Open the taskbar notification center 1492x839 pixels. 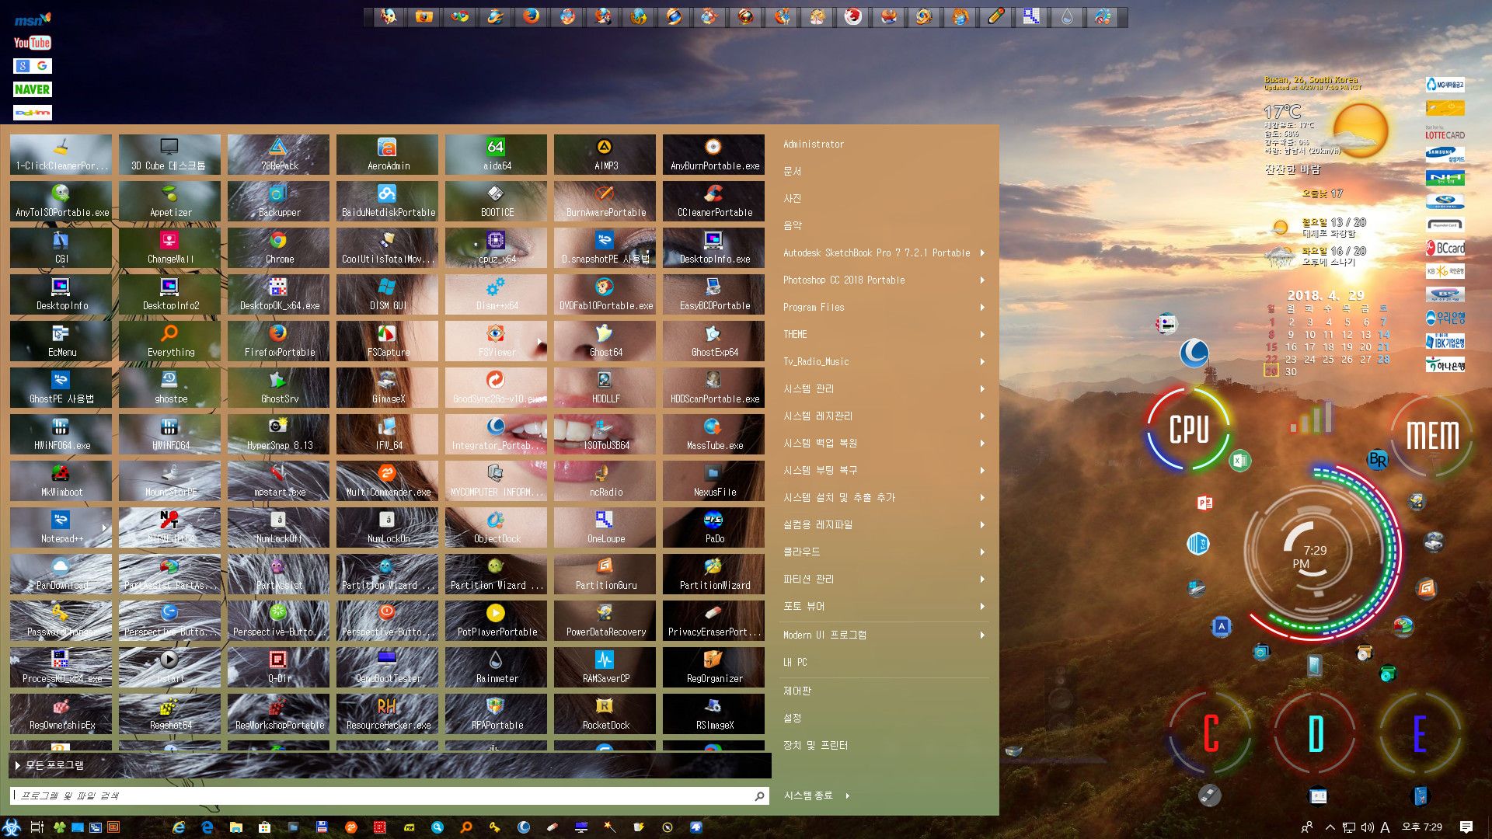(x=1466, y=827)
